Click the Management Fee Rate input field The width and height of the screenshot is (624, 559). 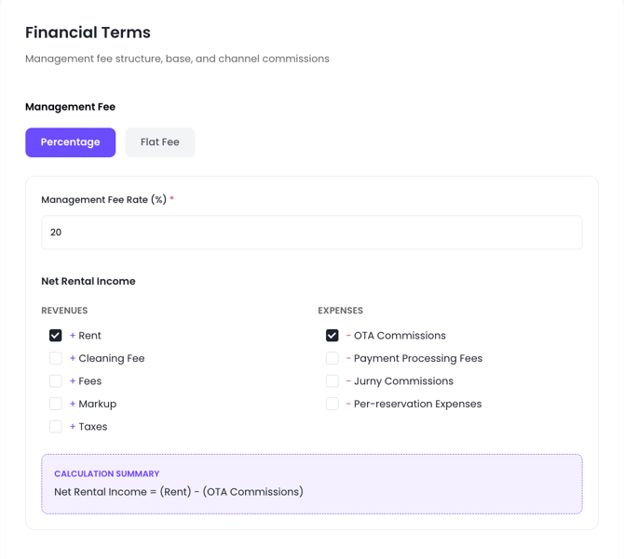click(x=312, y=233)
